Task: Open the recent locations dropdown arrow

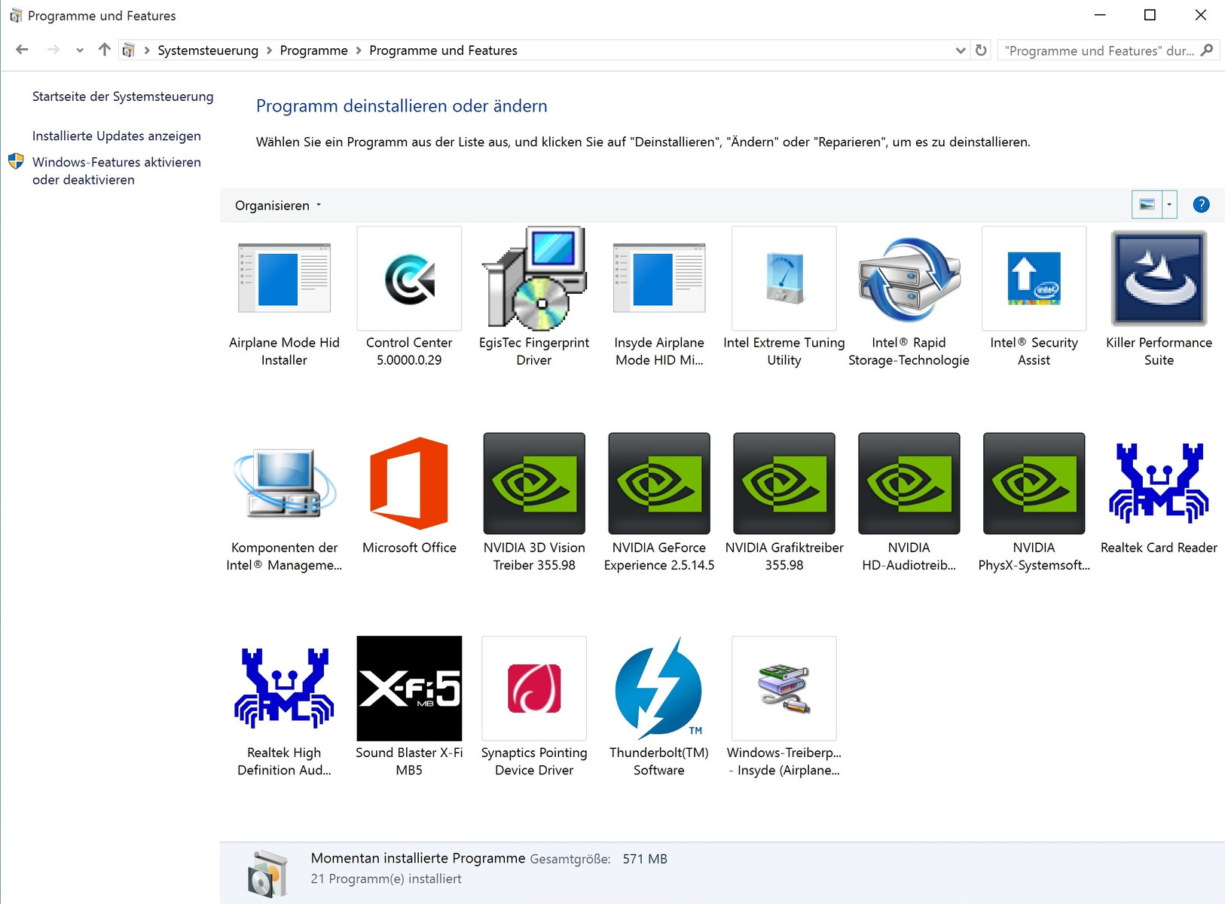Action: pyautogui.click(x=80, y=50)
